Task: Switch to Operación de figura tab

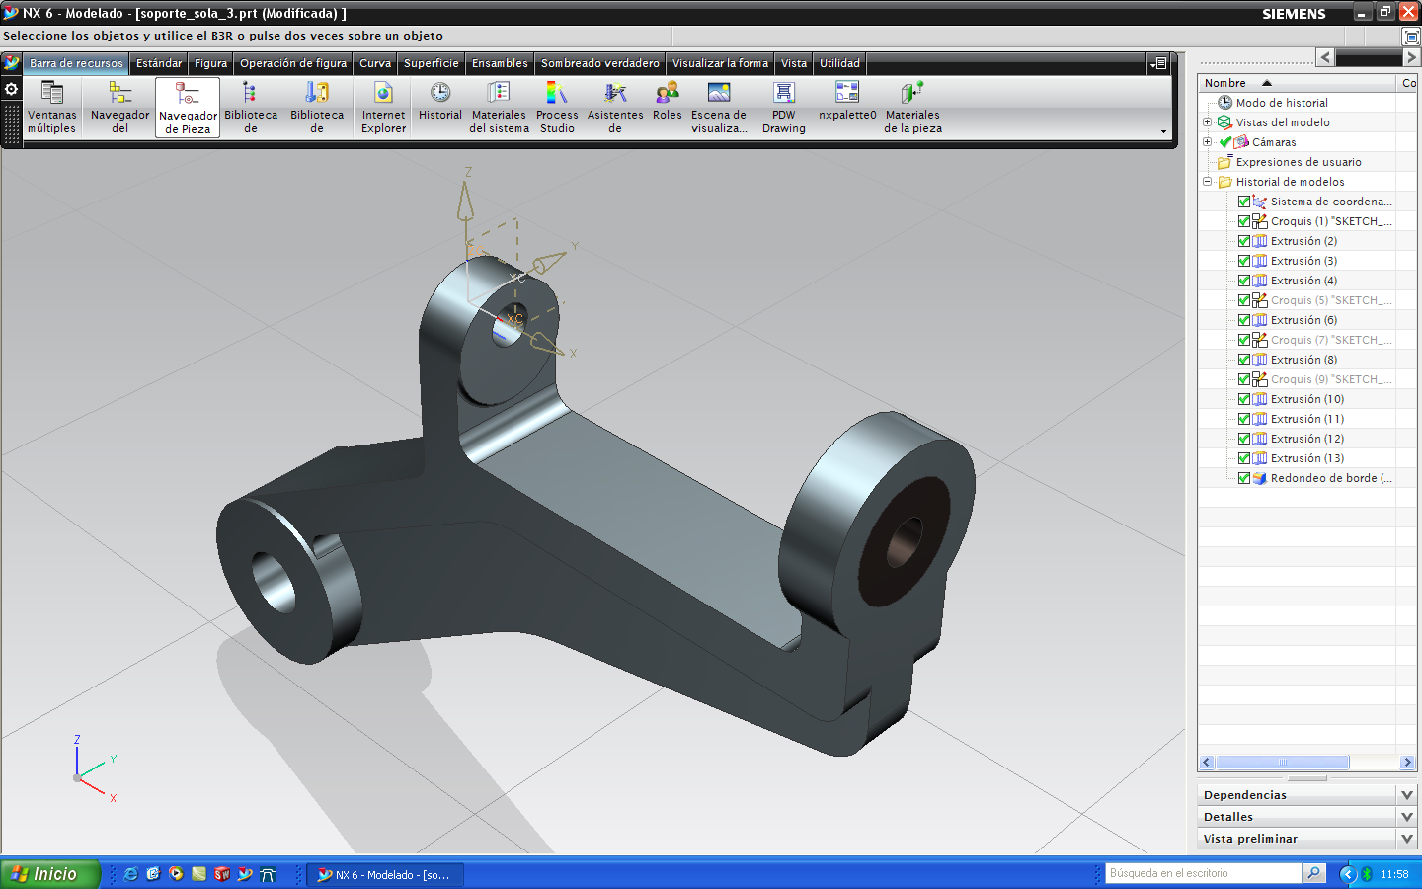Action: [293, 63]
